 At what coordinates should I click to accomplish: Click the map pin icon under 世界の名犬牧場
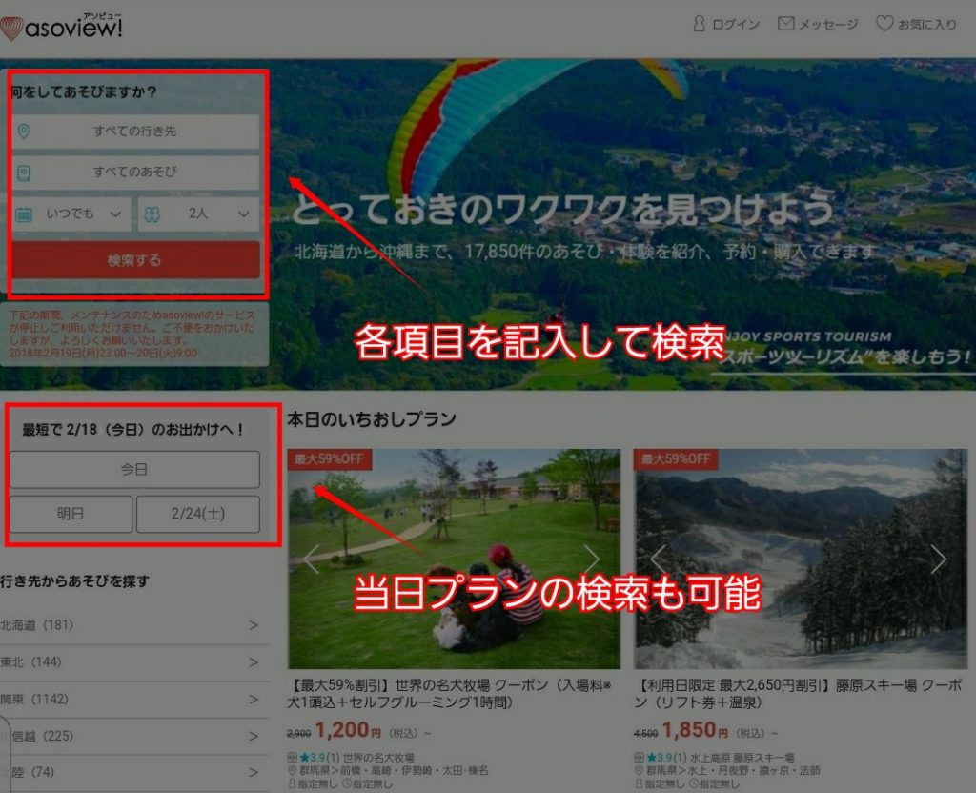(x=292, y=770)
